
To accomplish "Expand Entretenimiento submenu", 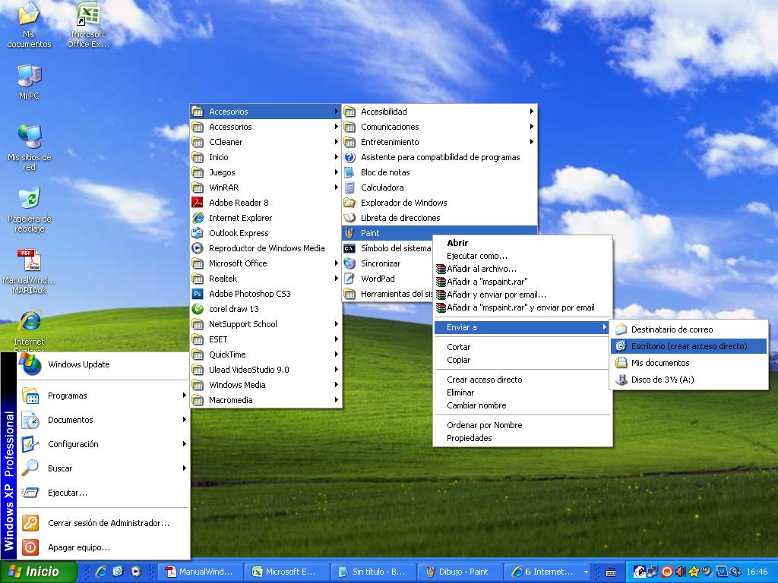I will [531, 142].
